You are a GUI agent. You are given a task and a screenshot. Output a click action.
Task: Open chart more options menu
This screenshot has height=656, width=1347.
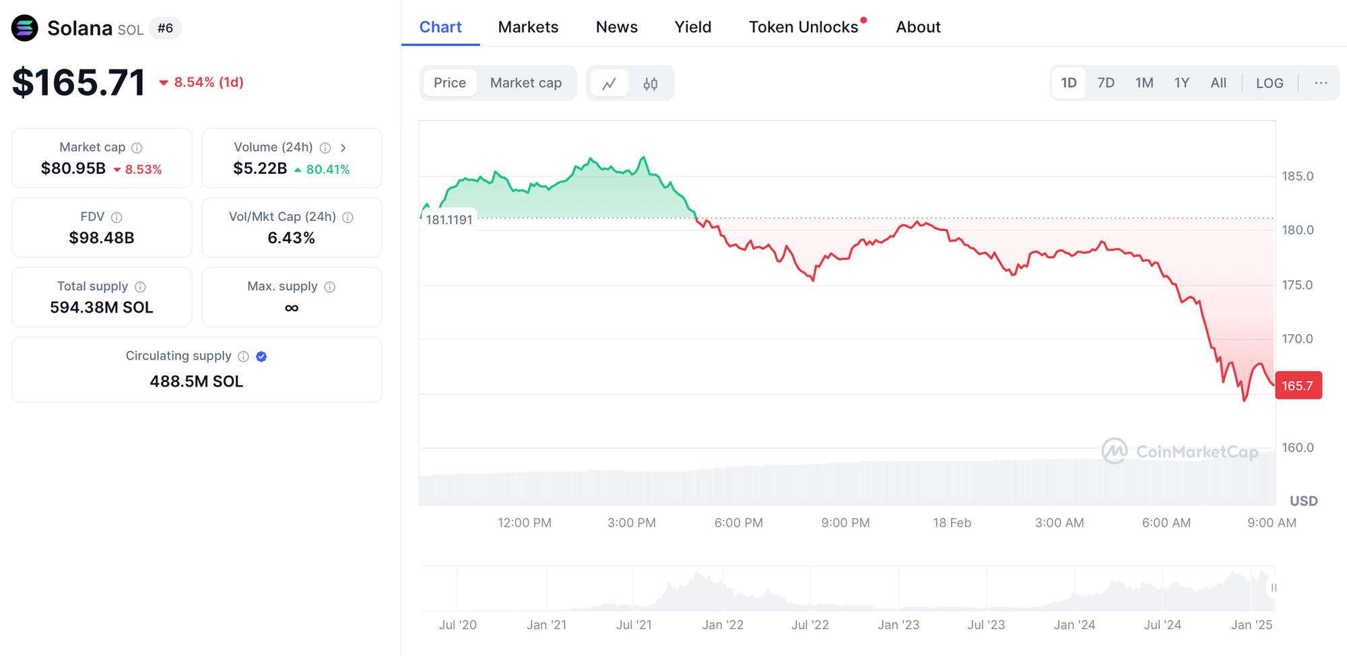click(x=1321, y=83)
